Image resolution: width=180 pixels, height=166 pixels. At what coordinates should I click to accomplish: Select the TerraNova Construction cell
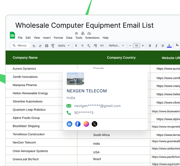[x=41, y=134]
